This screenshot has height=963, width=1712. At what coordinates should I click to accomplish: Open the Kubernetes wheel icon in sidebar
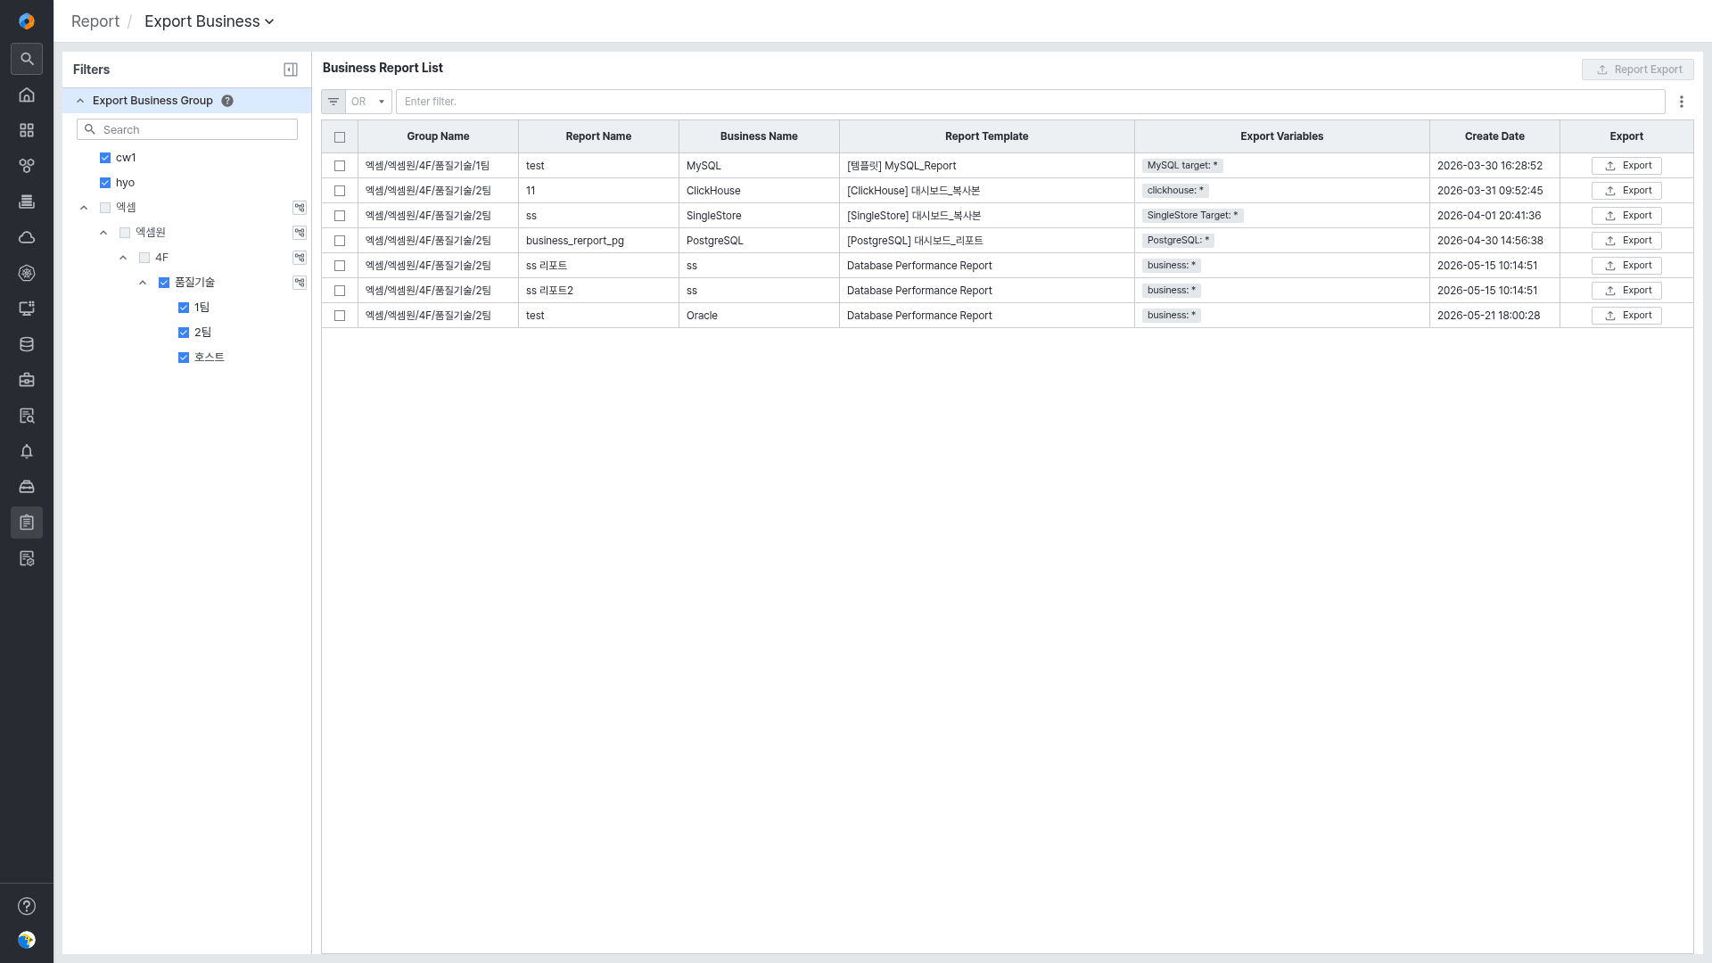click(x=27, y=273)
